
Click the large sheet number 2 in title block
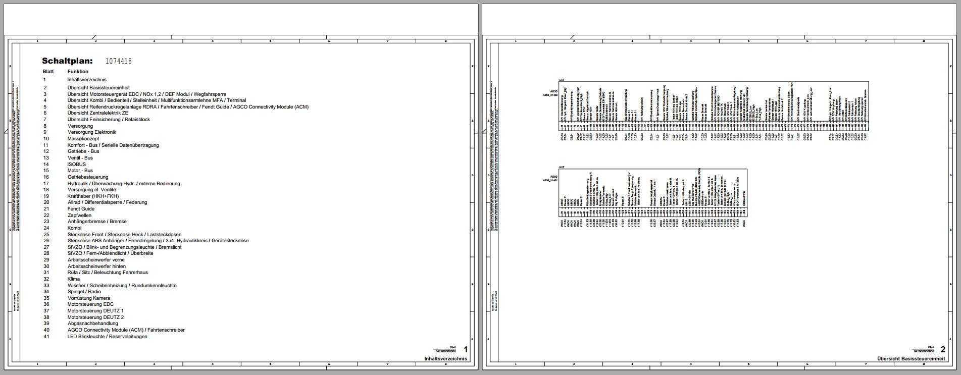tap(943, 349)
